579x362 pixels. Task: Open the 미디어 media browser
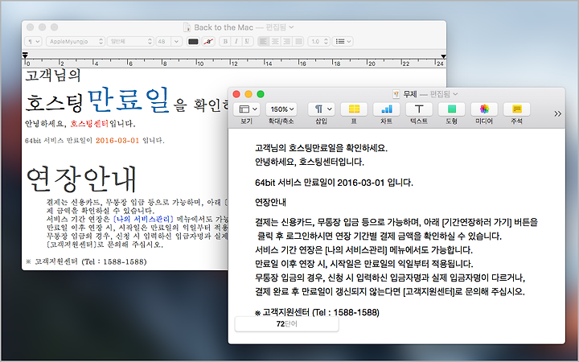click(x=484, y=109)
